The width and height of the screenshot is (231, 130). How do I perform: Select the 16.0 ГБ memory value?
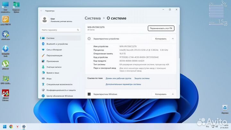click(123, 54)
